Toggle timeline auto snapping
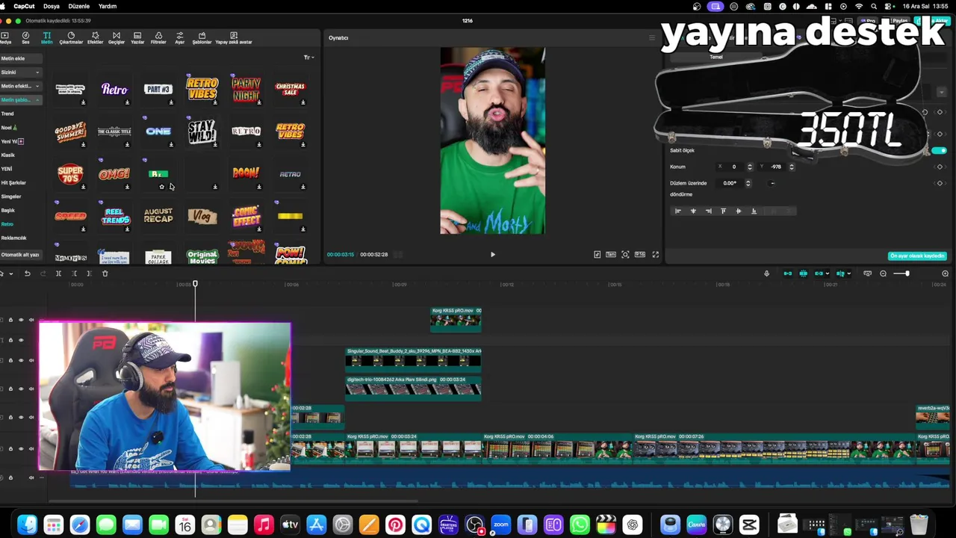956x538 pixels. (x=803, y=273)
